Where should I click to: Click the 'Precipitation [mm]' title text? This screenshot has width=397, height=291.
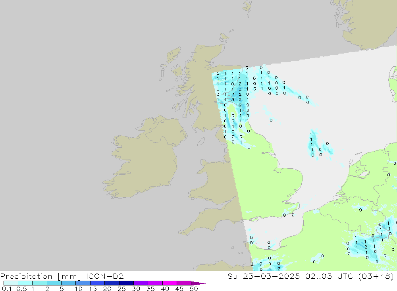click(40, 276)
